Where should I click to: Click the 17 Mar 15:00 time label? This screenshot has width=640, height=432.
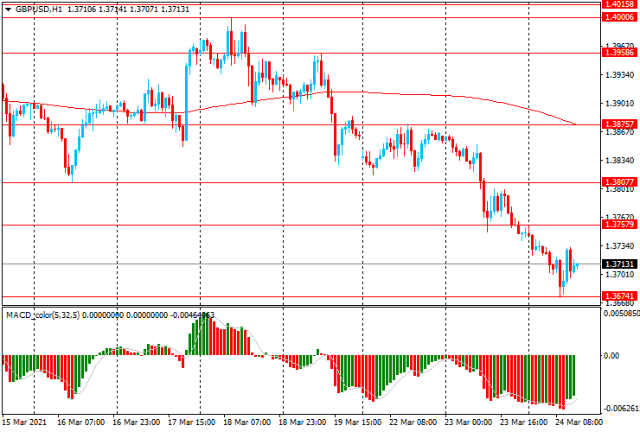pos(192,422)
